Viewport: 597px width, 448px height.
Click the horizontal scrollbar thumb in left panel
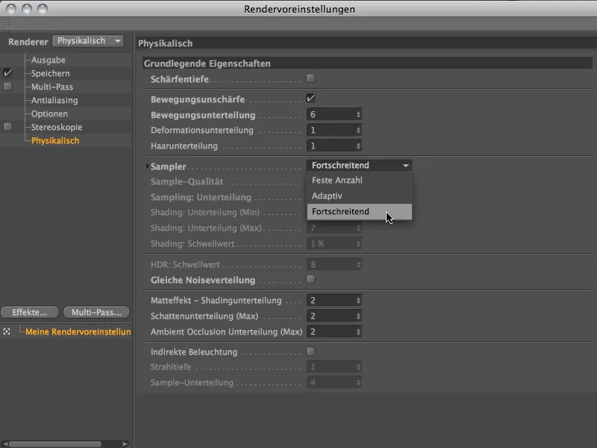tap(55, 444)
